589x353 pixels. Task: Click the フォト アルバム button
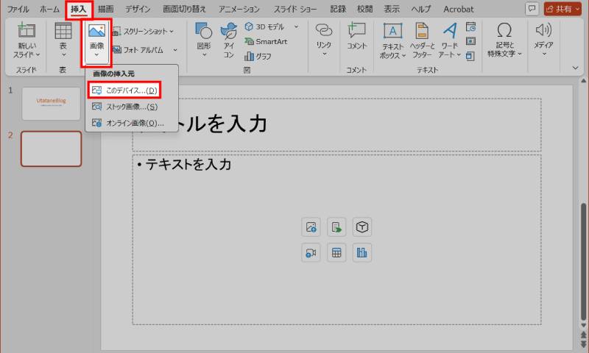[138, 50]
